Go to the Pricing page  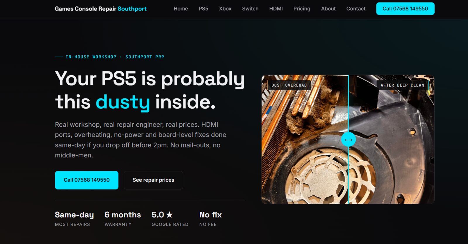pos(302,9)
